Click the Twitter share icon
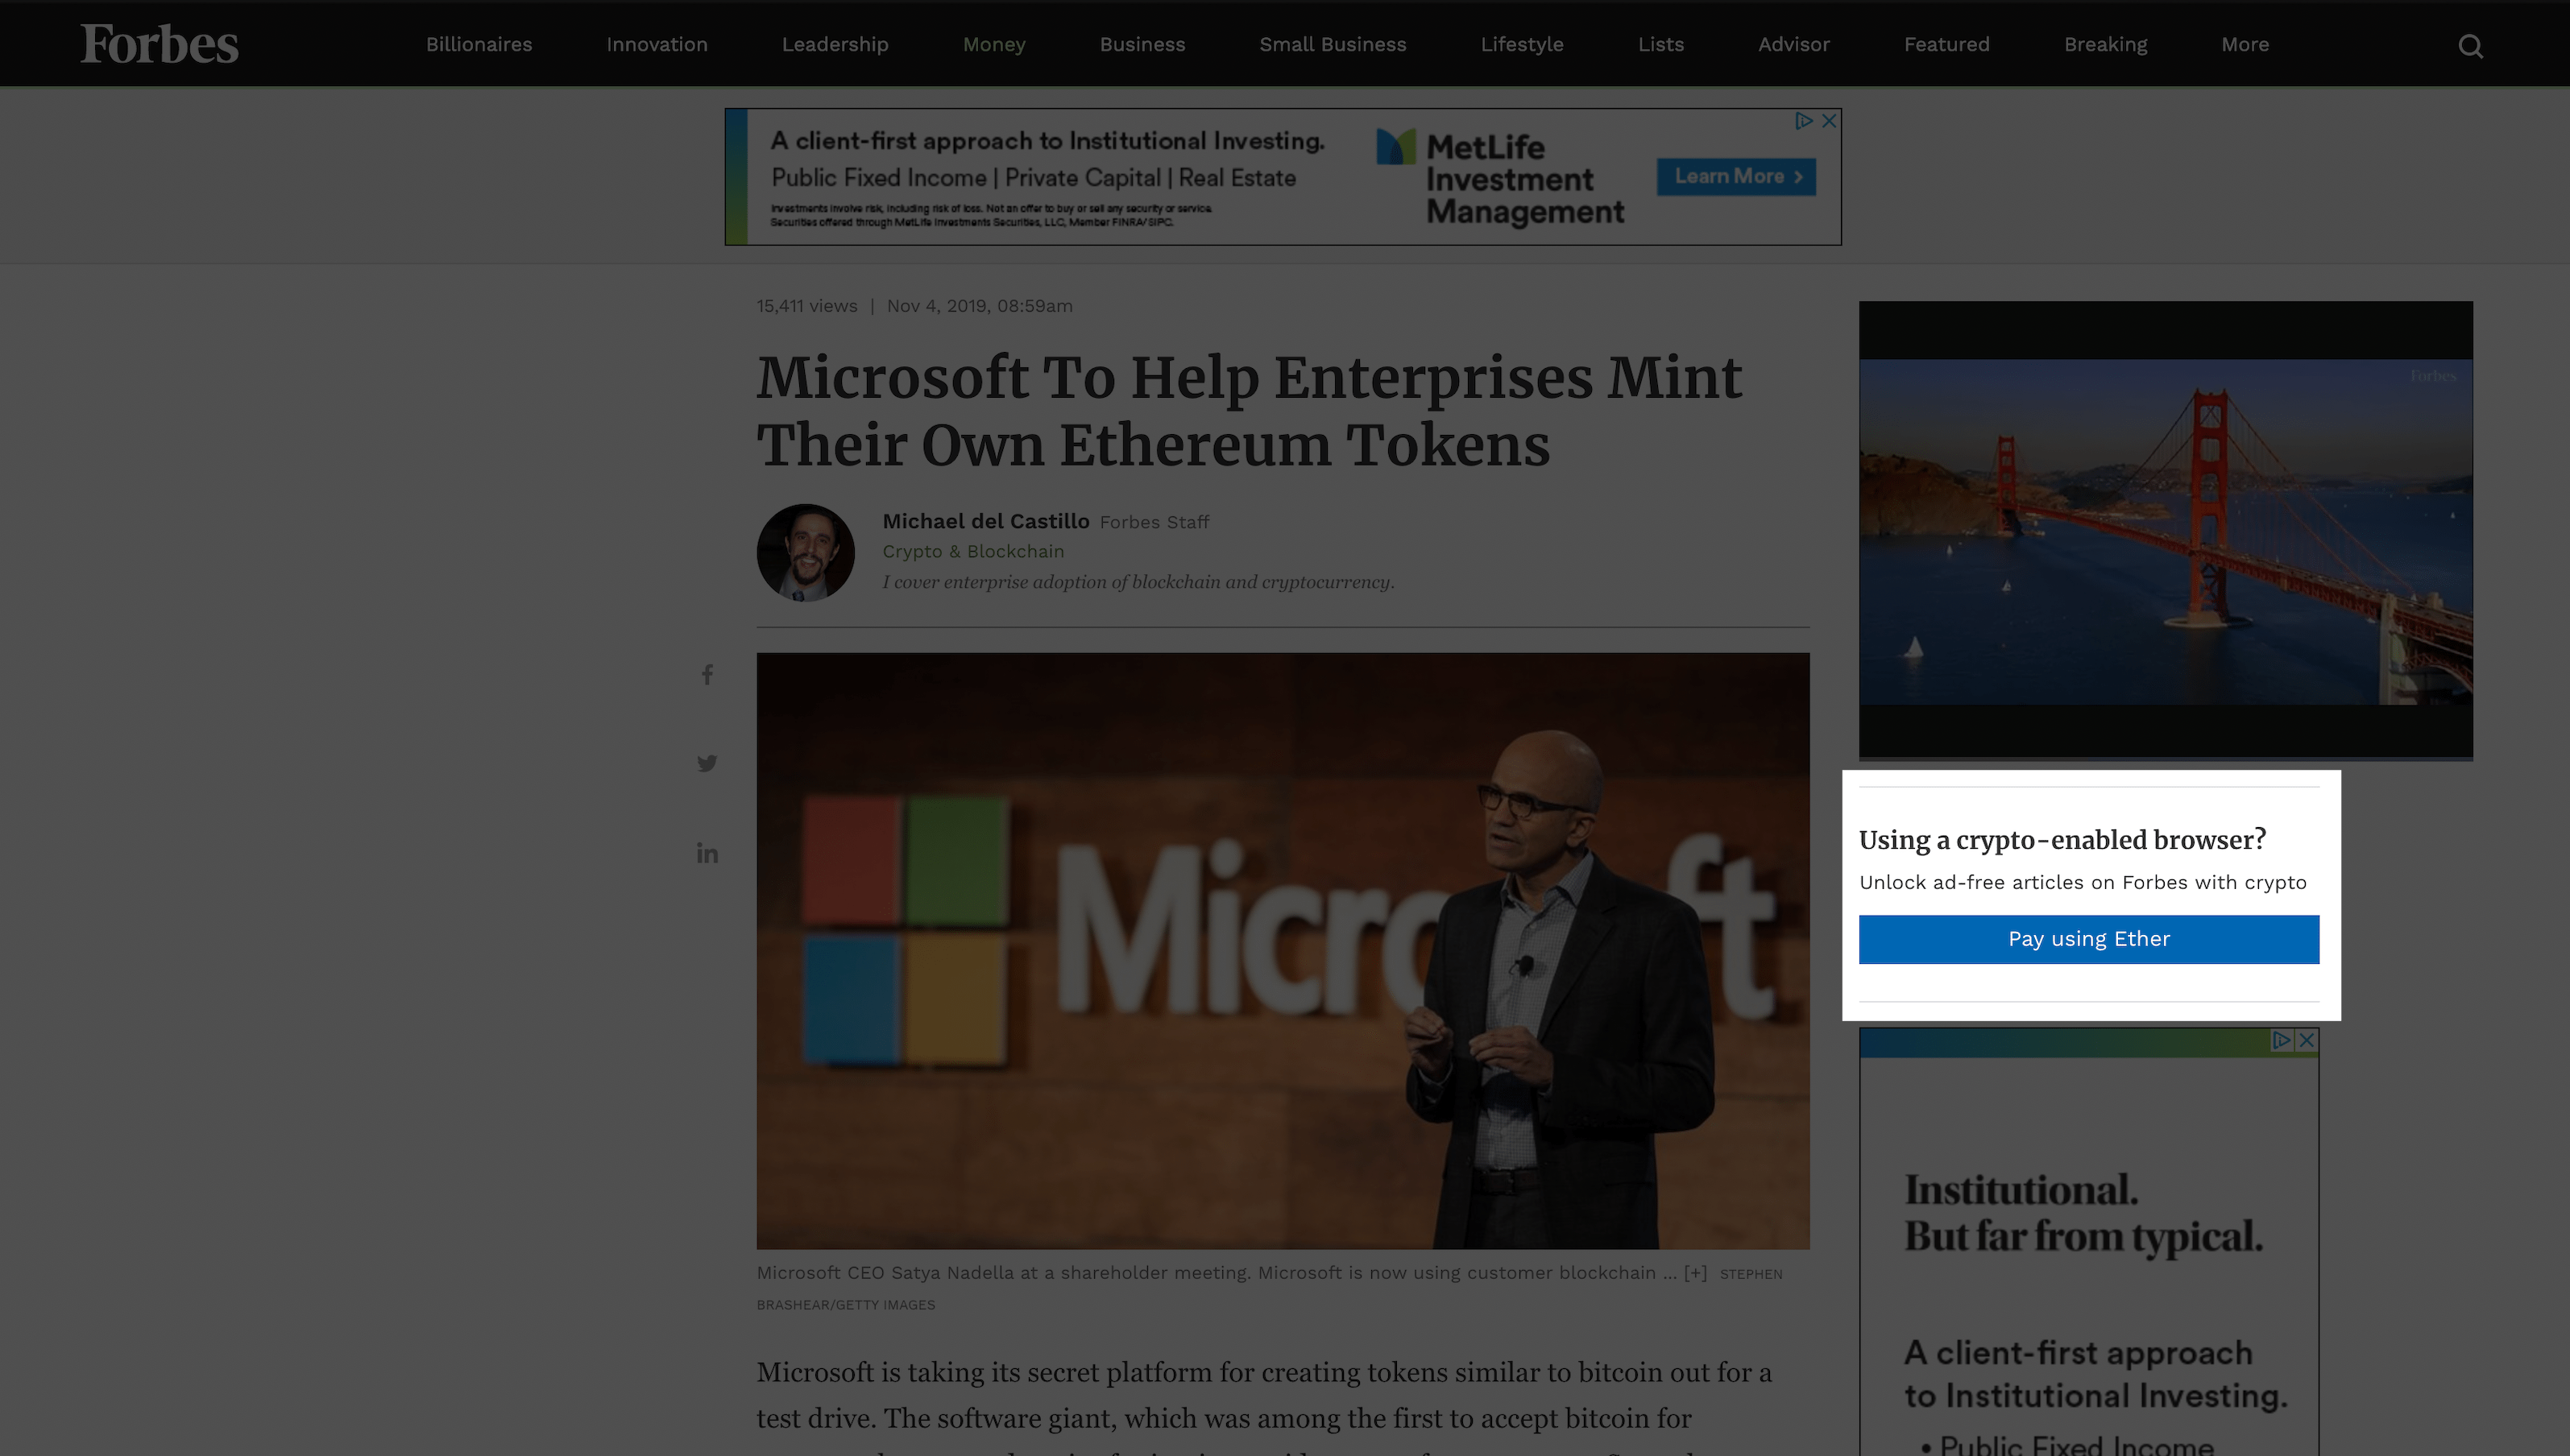The width and height of the screenshot is (2570, 1456). point(706,764)
